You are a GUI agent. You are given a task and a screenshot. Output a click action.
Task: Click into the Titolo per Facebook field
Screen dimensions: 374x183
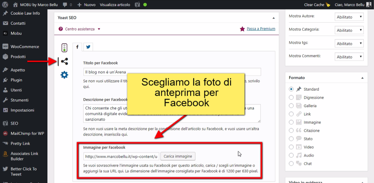(x=172, y=72)
